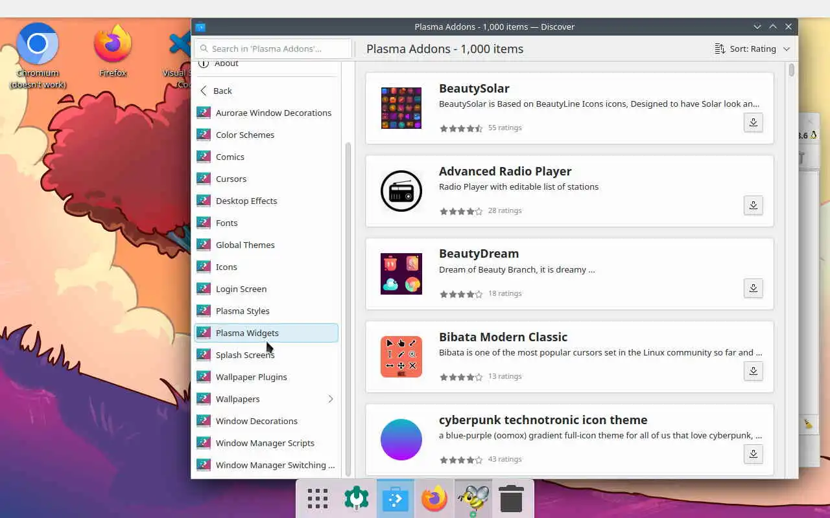Open the Cursors category
Image resolution: width=830 pixels, height=518 pixels.
click(266, 179)
